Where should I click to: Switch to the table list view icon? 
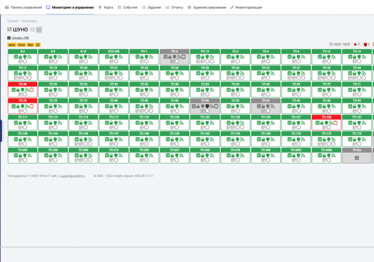pos(32,29)
